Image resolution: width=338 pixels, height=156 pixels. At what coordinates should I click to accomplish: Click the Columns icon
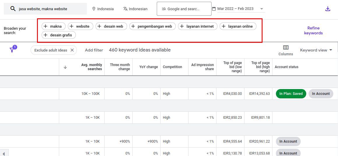[x=286, y=47]
